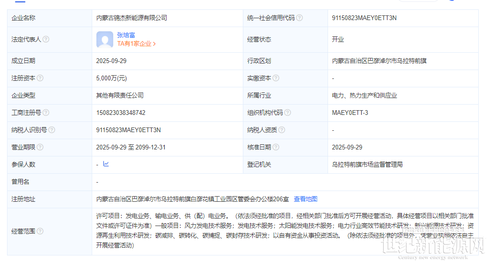Click help icon beside 营业期限
The width and height of the screenshot is (489, 262).
coord(40,147)
